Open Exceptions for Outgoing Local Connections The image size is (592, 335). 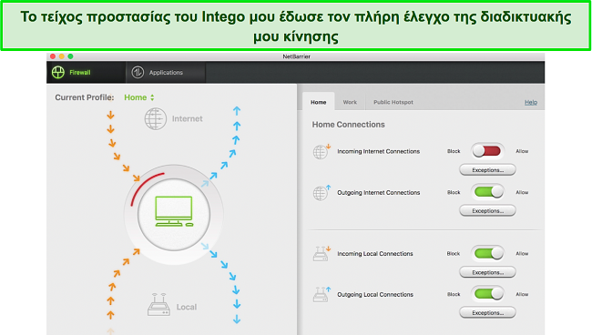[487, 312]
